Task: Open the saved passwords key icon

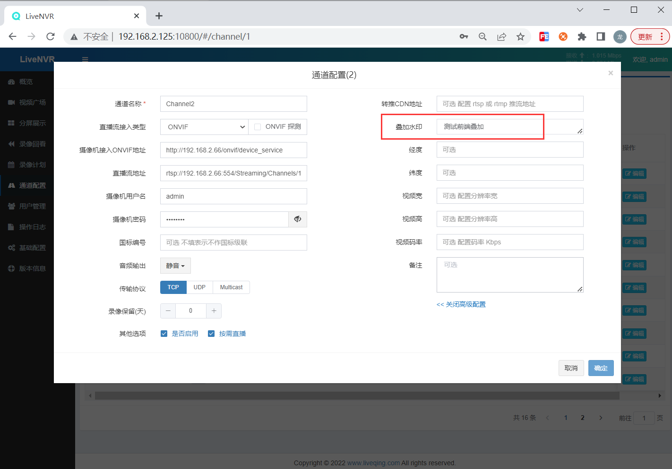Action: click(x=464, y=36)
